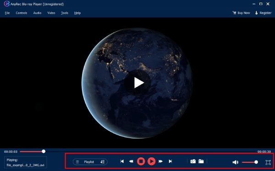The width and height of the screenshot is (275, 171).
Task: Click the volume slider handle
Action: point(256,162)
